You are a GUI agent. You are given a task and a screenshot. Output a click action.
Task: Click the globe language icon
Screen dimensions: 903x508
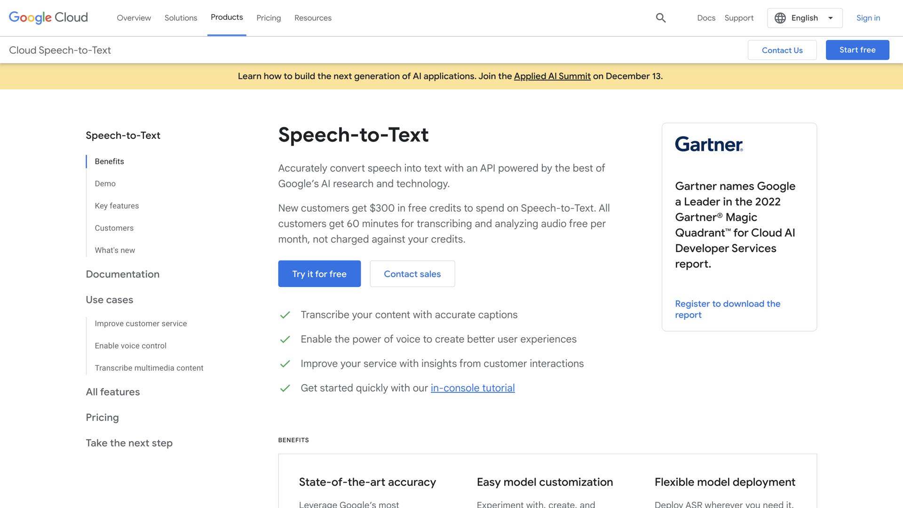(780, 18)
